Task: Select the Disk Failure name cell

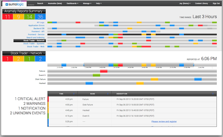Action: click(88, 105)
